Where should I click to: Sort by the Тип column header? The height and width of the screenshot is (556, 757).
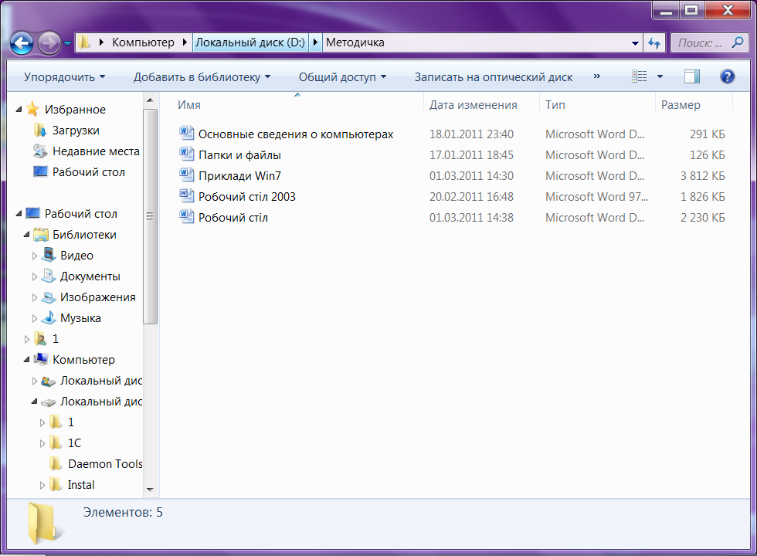(x=555, y=105)
